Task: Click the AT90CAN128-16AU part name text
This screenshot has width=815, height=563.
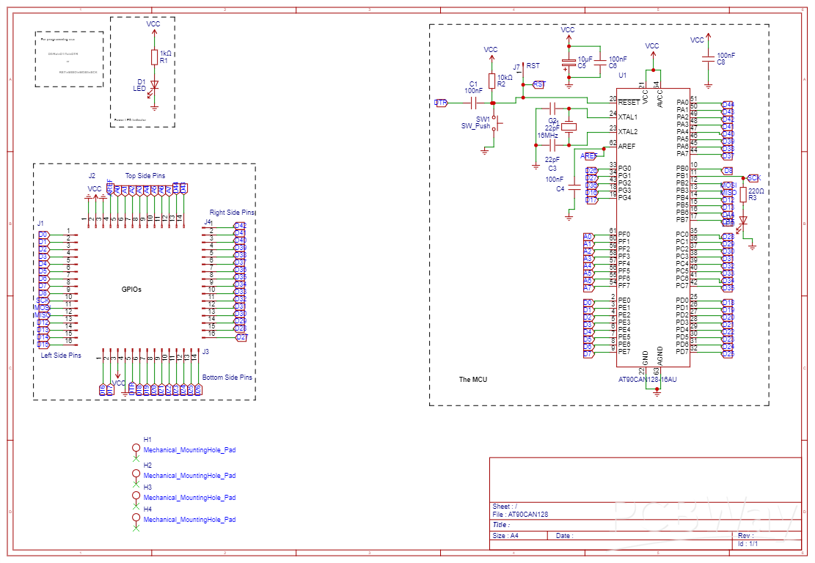Action: click(649, 380)
